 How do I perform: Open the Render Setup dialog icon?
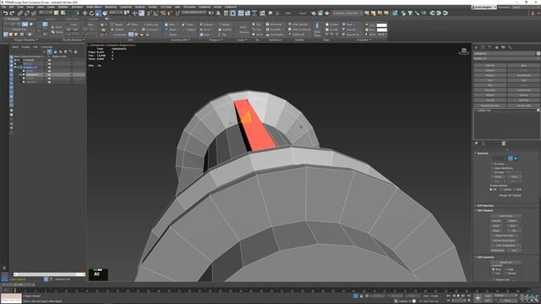pyautogui.click(x=314, y=14)
